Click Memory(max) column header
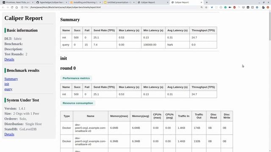 point(119,116)
